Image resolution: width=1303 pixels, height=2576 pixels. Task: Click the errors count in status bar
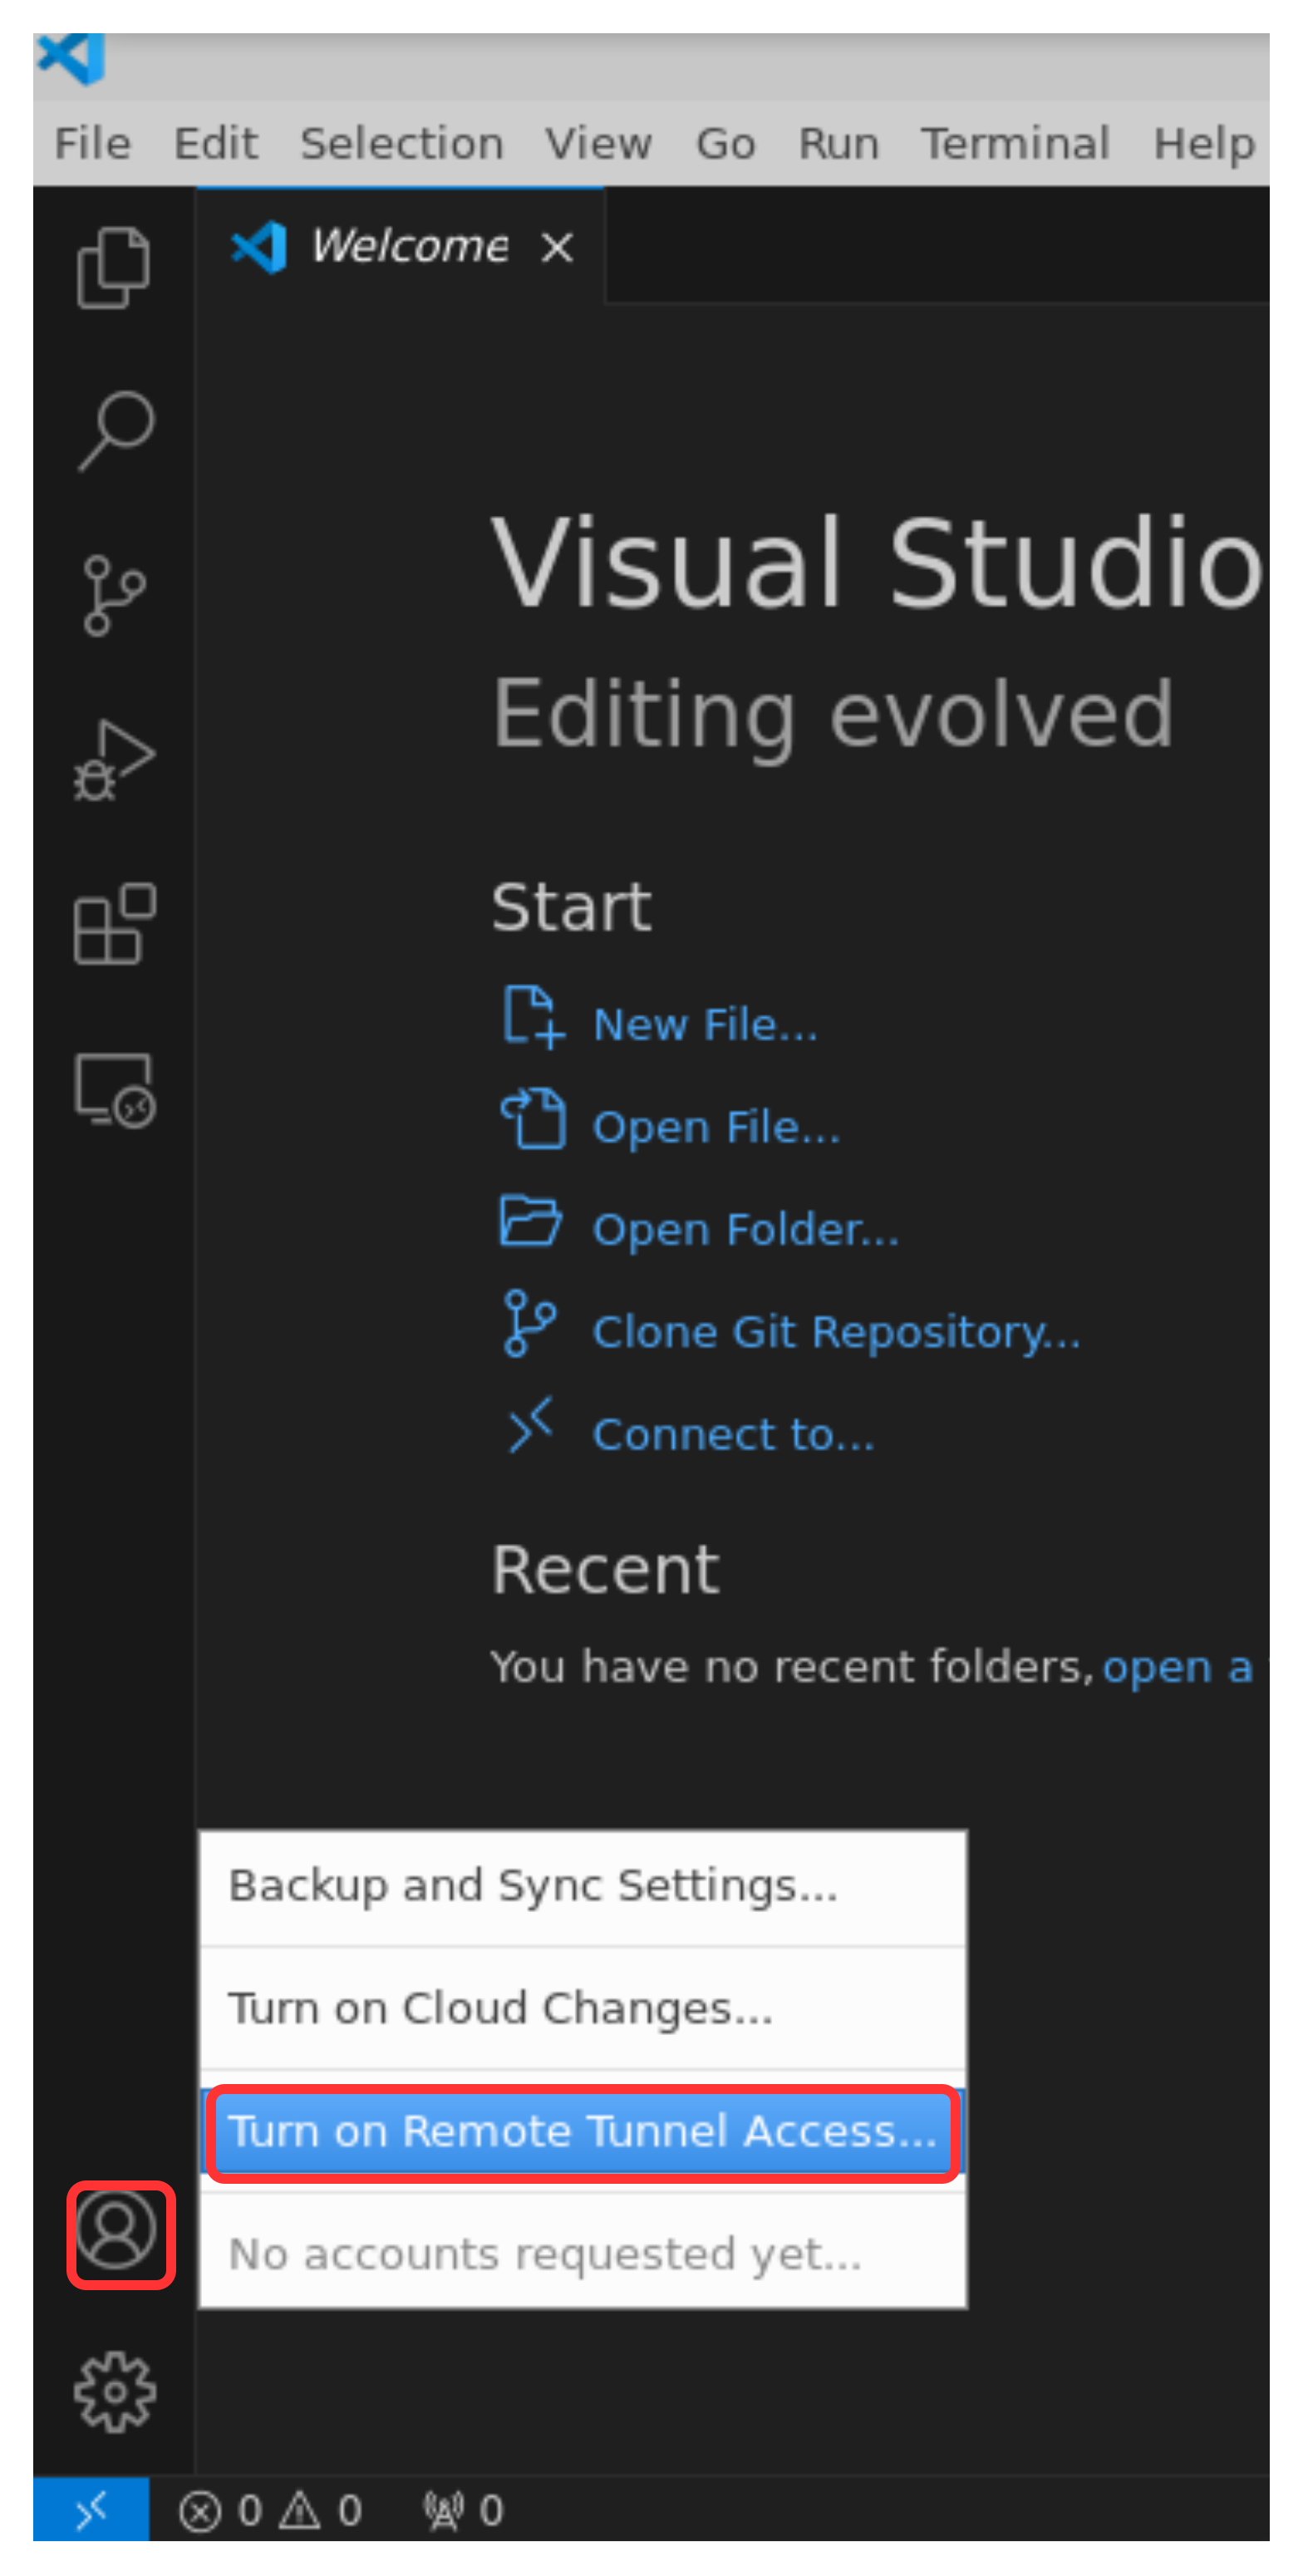click(219, 2510)
